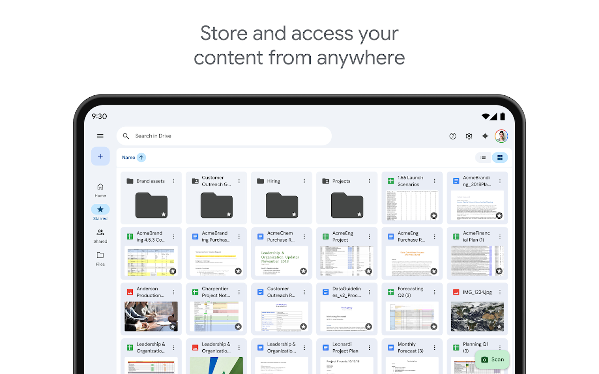
Task: Click the Gemini sparkle icon
Action: pos(485,136)
